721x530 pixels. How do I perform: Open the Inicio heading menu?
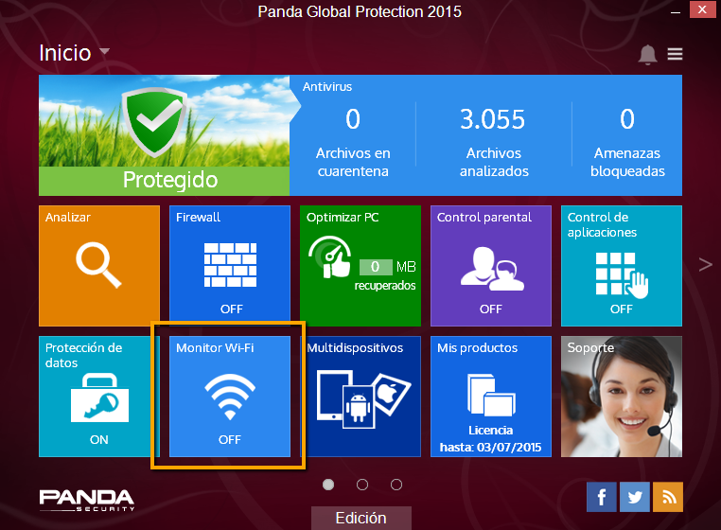[65, 53]
